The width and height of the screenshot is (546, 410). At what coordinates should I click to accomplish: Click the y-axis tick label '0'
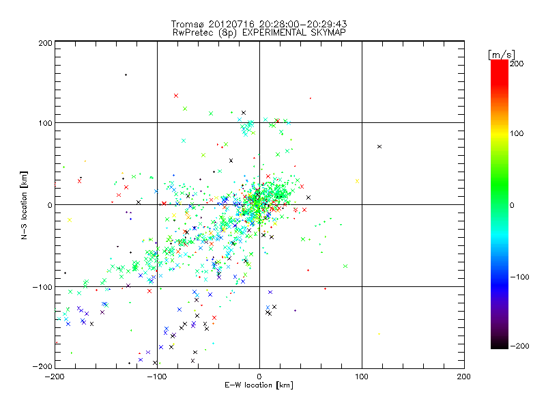(50, 205)
